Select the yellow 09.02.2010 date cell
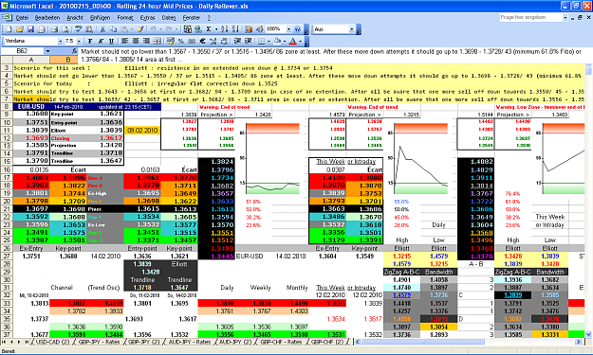 pos(142,130)
